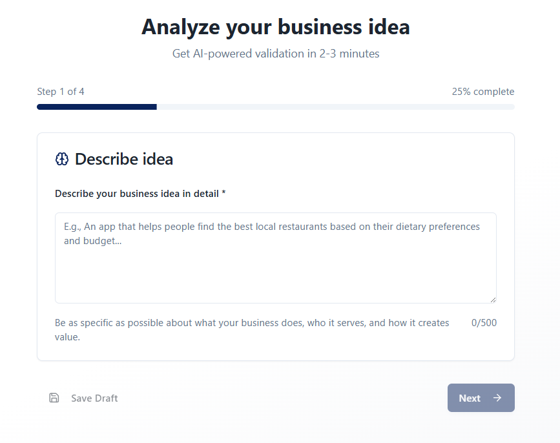
Task: Click the Next button label
Action: (x=470, y=398)
